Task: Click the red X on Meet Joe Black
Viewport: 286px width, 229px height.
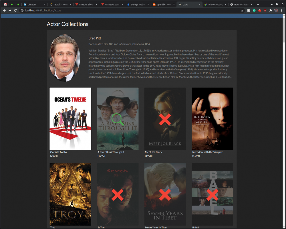Action: click(165, 119)
